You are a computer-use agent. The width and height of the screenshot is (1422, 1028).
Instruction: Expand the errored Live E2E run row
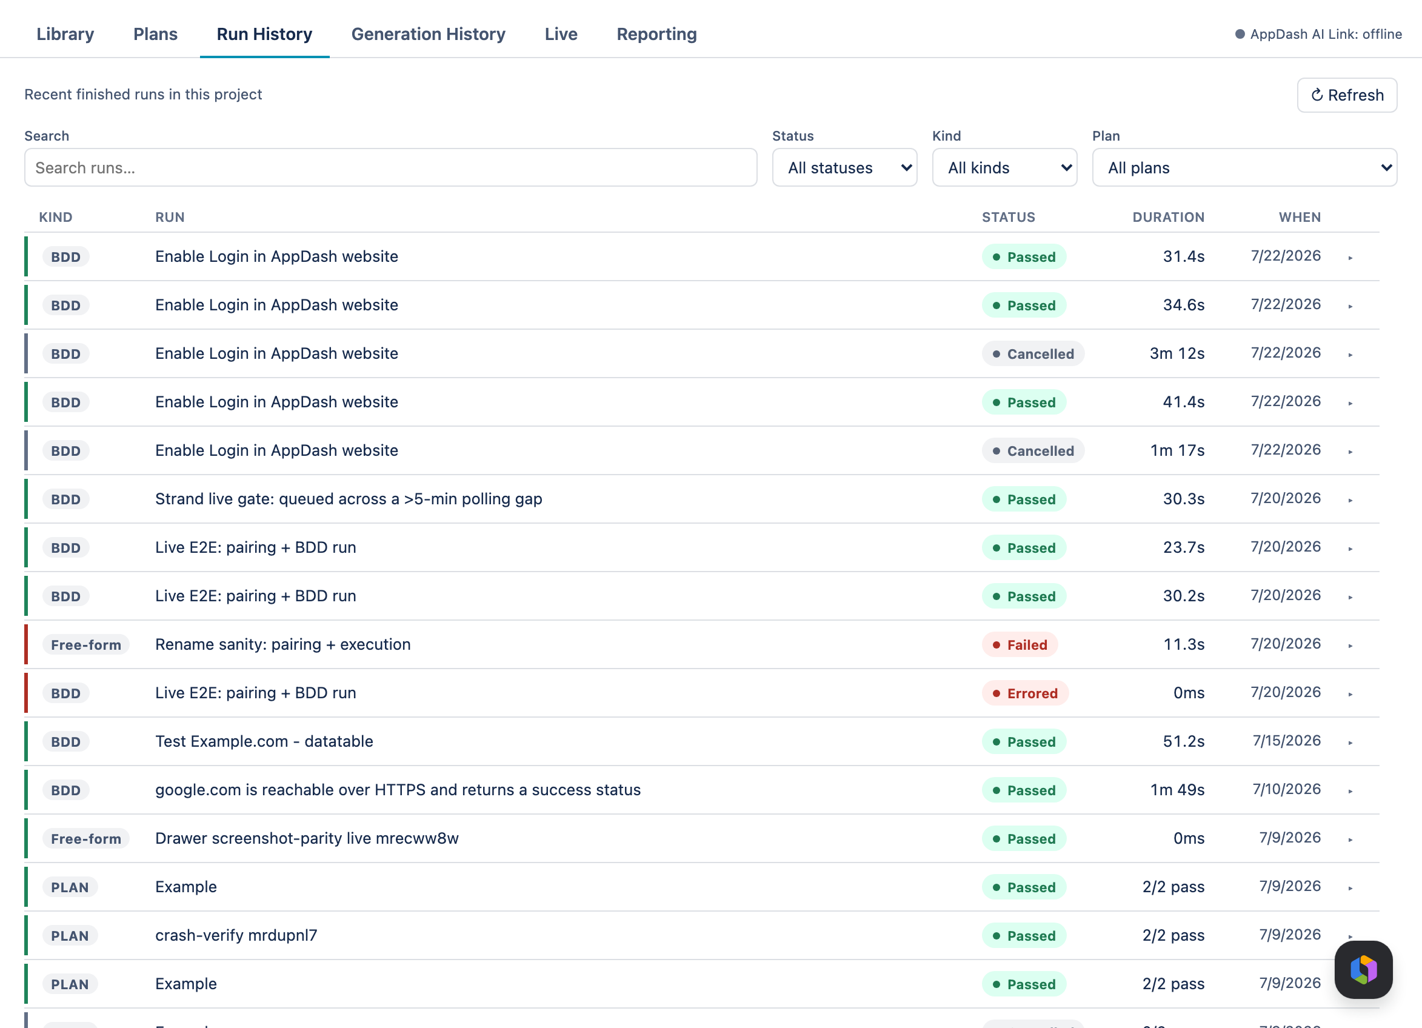click(1350, 693)
